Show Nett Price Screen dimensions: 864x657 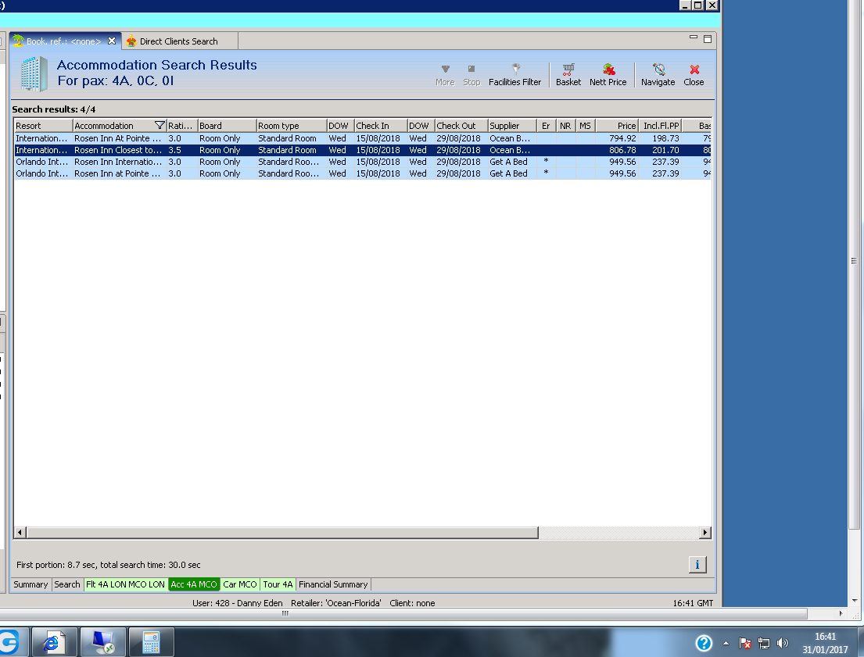pos(608,75)
